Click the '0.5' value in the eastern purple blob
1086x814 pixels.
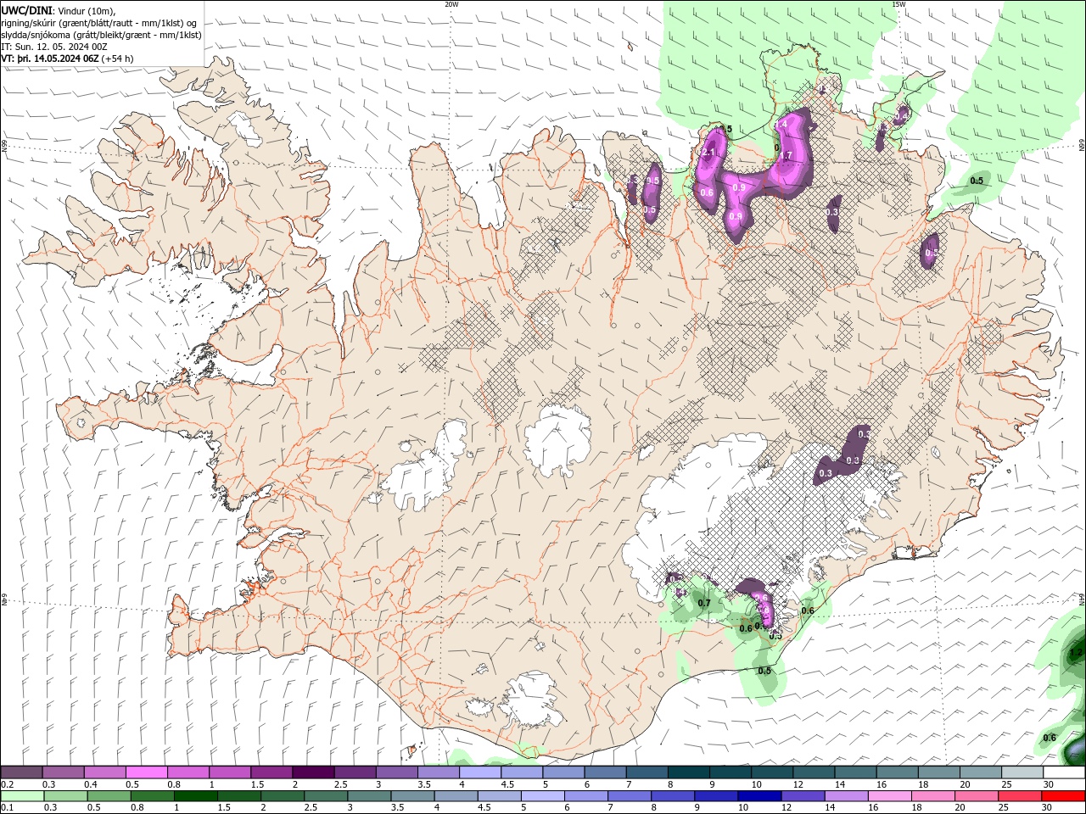931,253
